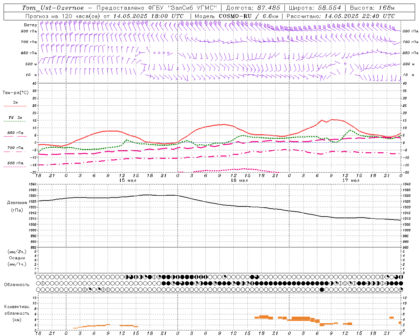Viewport: 420px width, 336px height.
Task: Click the '985' pressure value on the left axis
Action: pos(34,247)
